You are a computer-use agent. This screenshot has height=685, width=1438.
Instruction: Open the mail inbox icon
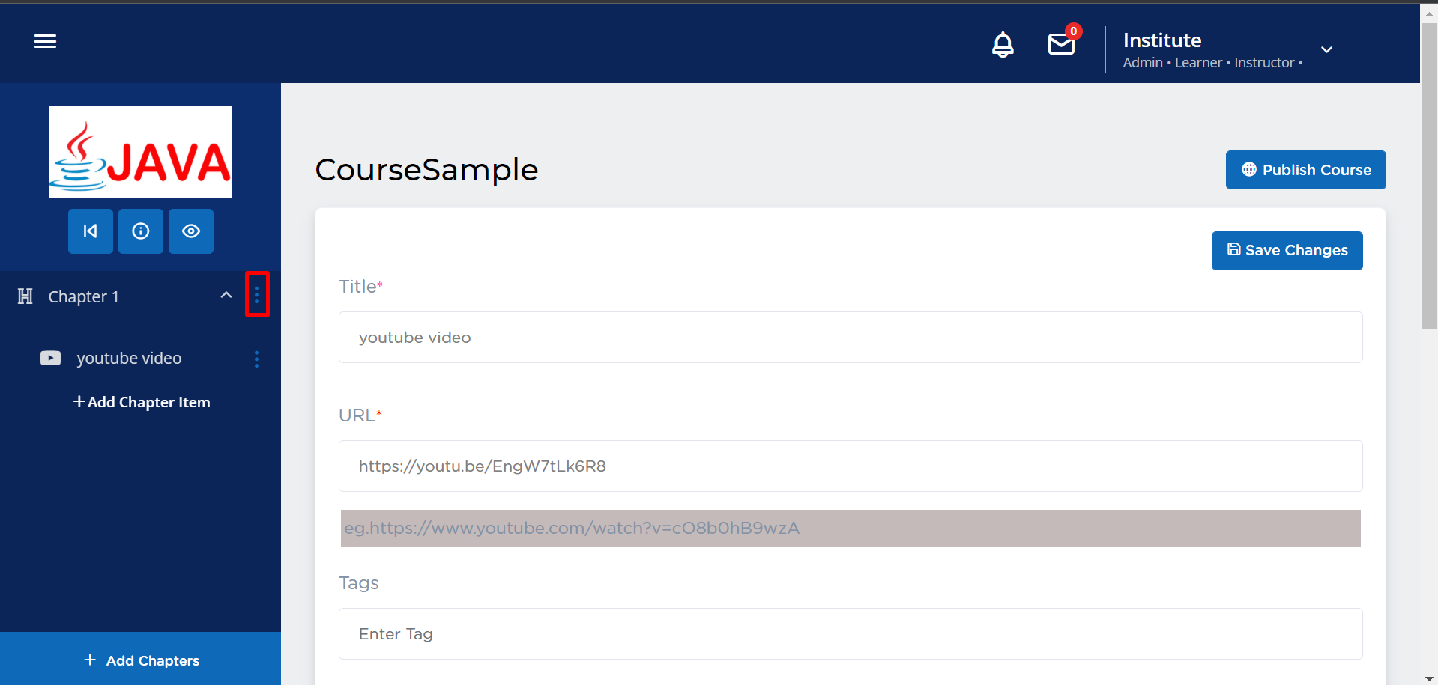pos(1061,44)
